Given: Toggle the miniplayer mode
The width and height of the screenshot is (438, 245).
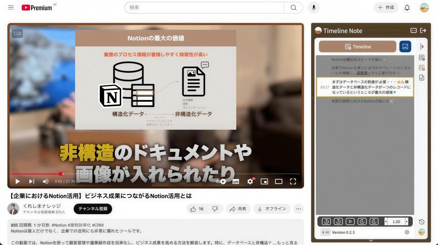Looking at the screenshot, I should tap(264, 181).
